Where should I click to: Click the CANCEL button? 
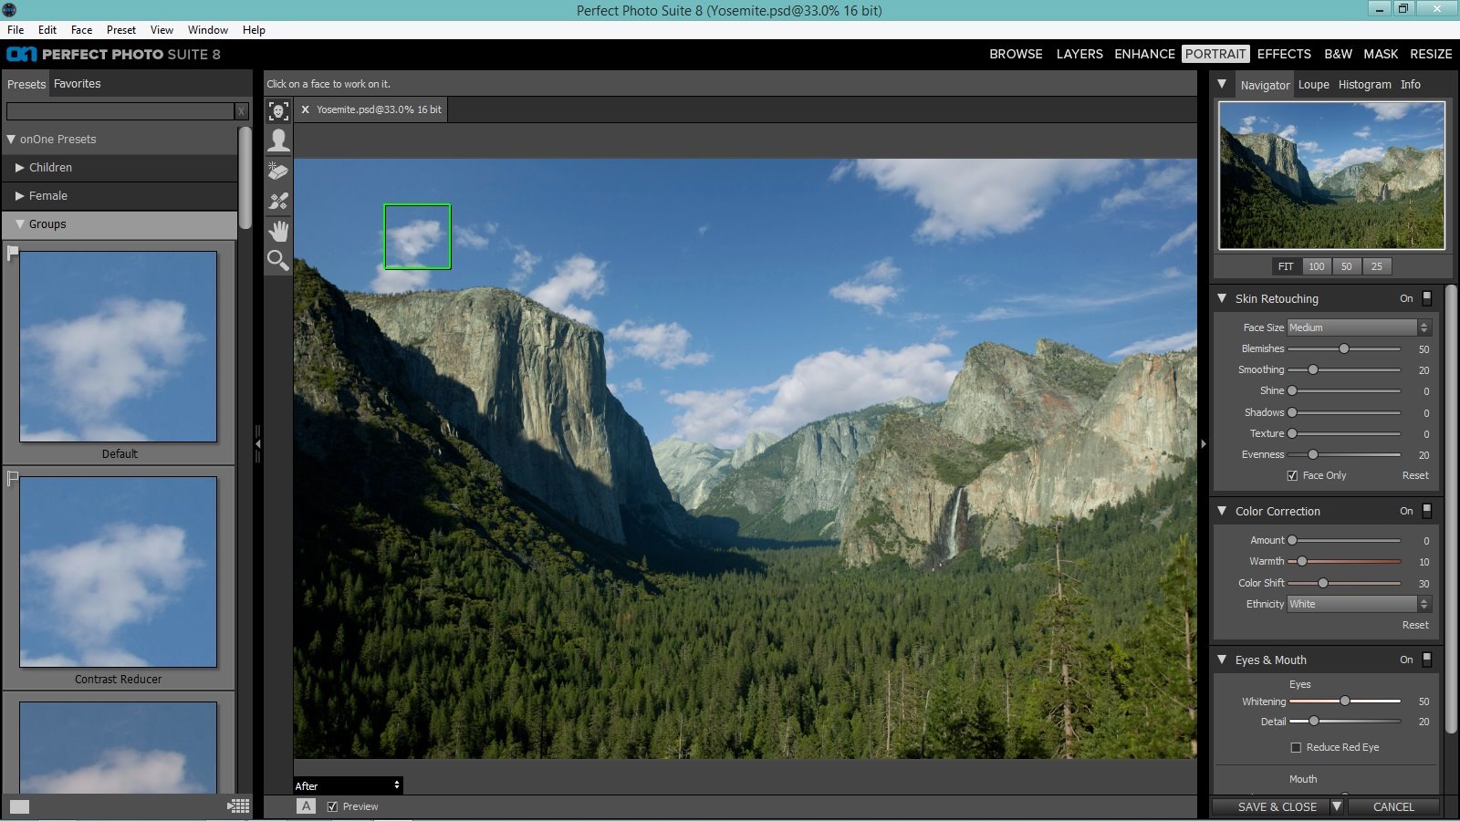pos(1393,806)
